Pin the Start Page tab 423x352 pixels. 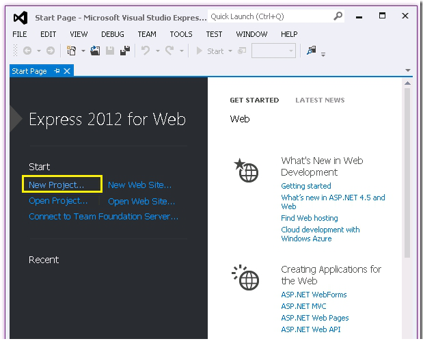pos(57,71)
